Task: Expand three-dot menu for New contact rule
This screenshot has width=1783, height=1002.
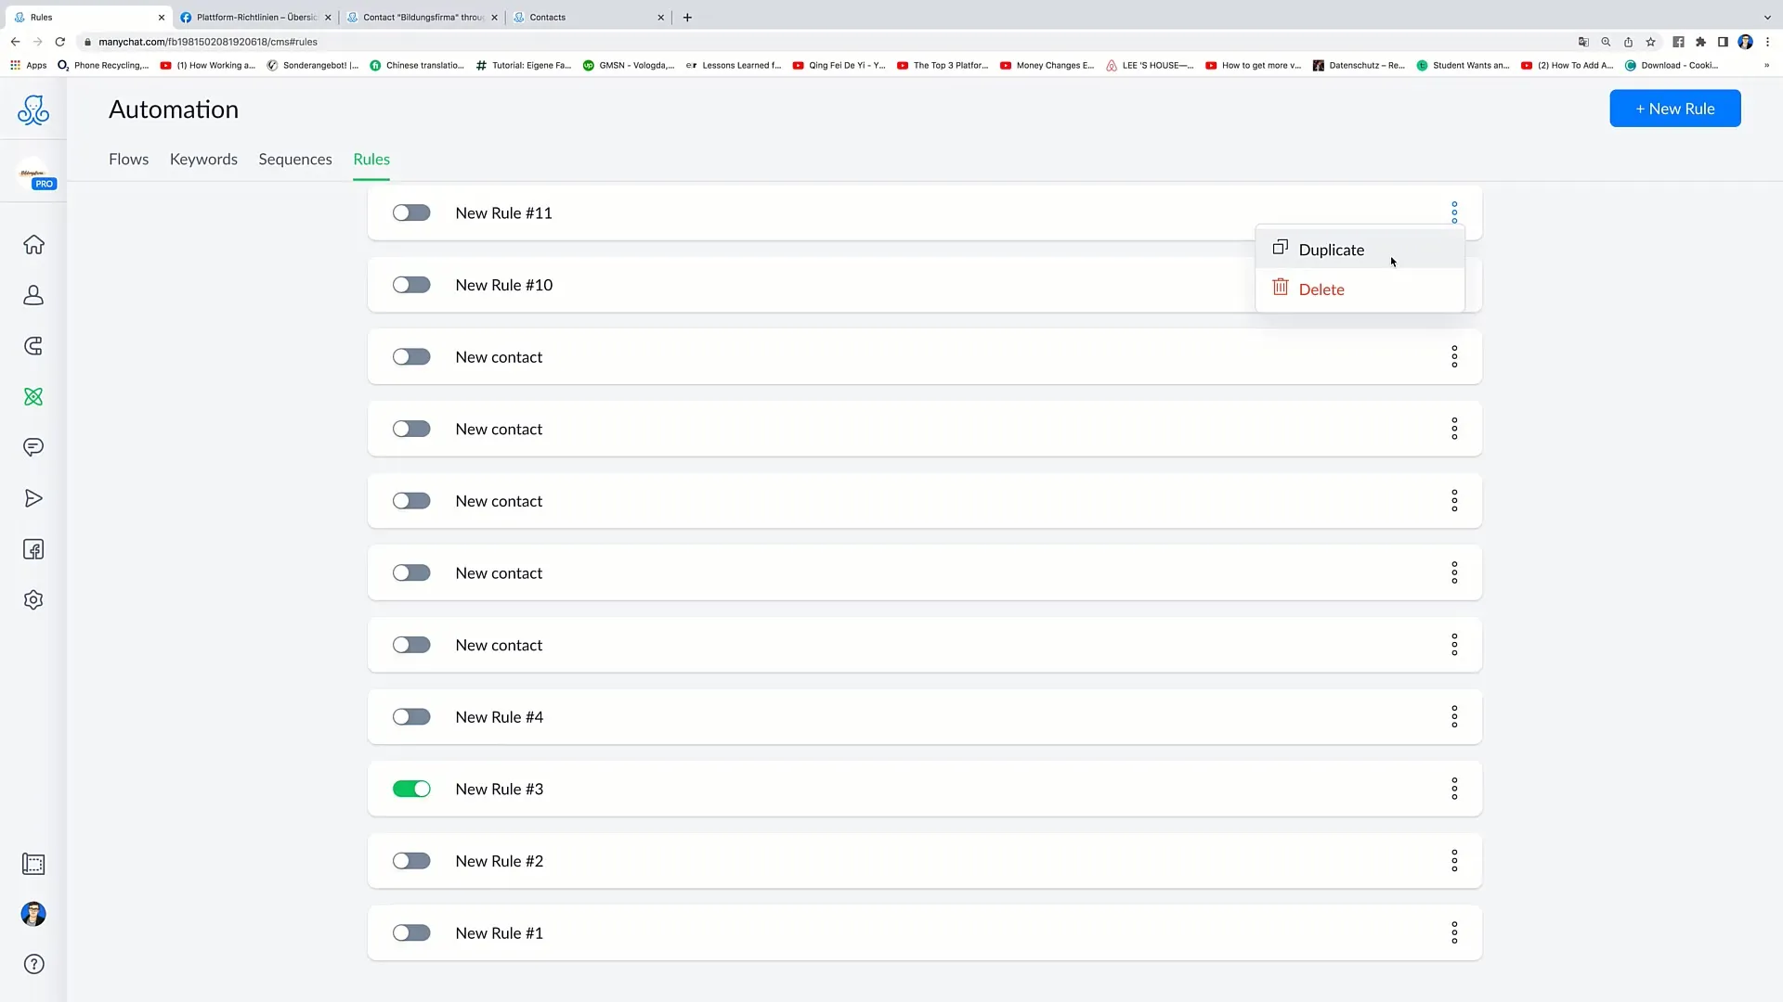Action: pos(1455,356)
